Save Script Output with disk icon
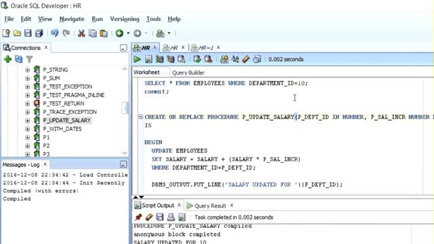This screenshot has width=434, height=244. pyautogui.click(x=160, y=217)
